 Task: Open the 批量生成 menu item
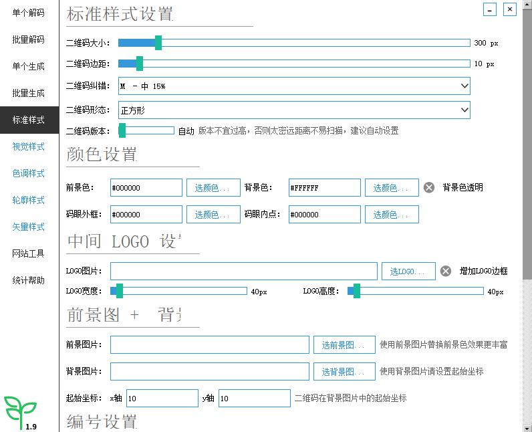[29, 93]
